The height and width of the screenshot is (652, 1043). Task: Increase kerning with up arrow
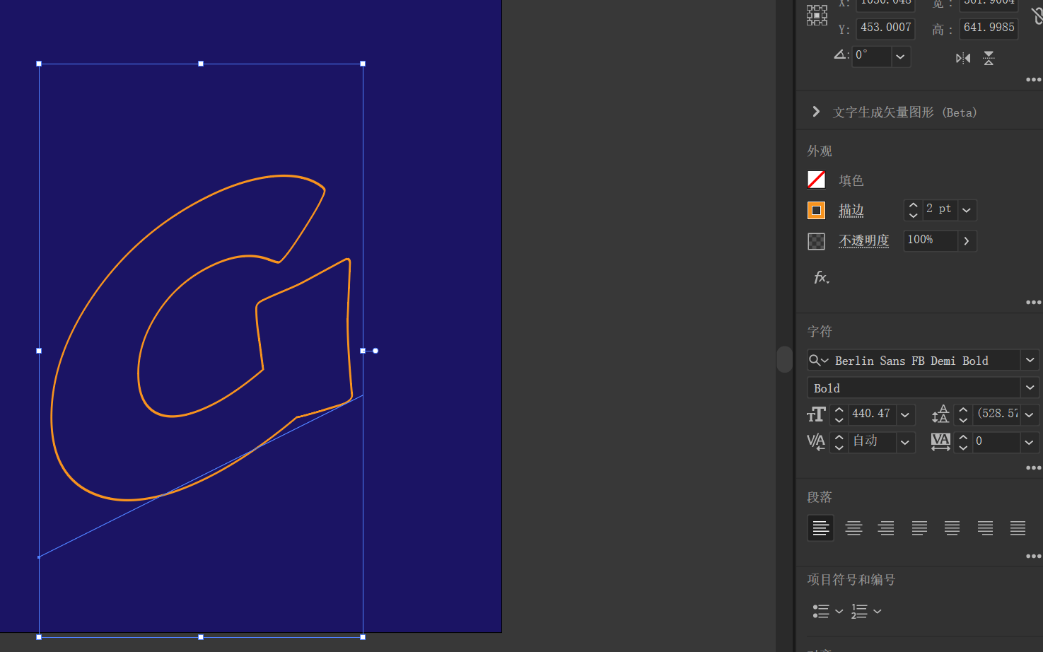tap(839, 437)
